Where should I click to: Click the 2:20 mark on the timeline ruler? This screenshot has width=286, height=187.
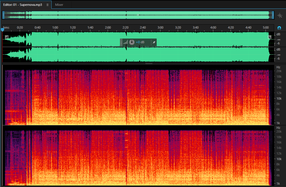coord(126,27)
